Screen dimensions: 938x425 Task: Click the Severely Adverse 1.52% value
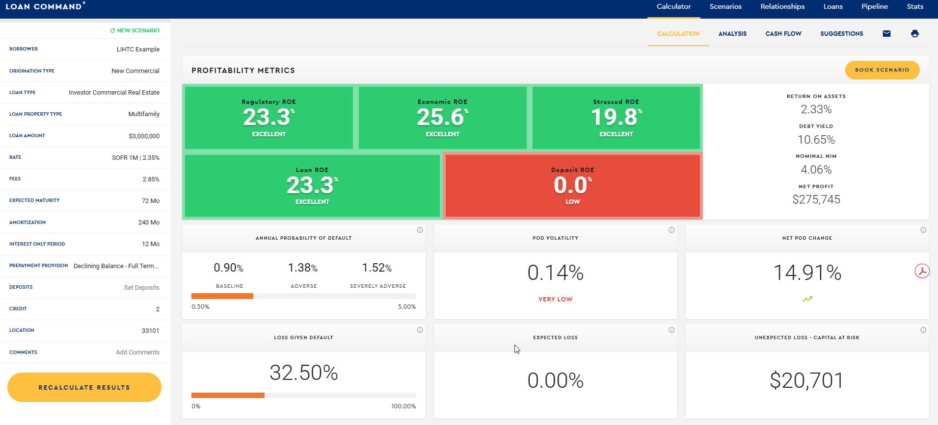[377, 268]
